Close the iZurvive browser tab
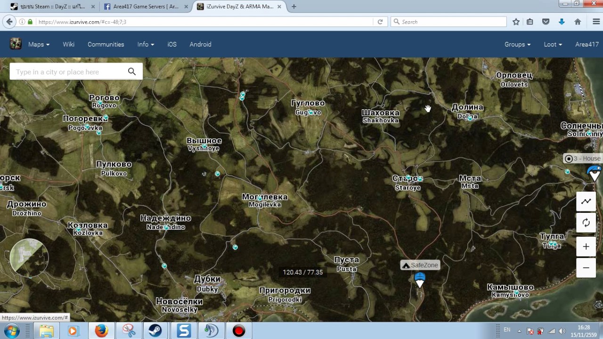The height and width of the screenshot is (339, 603). (280, 7)
